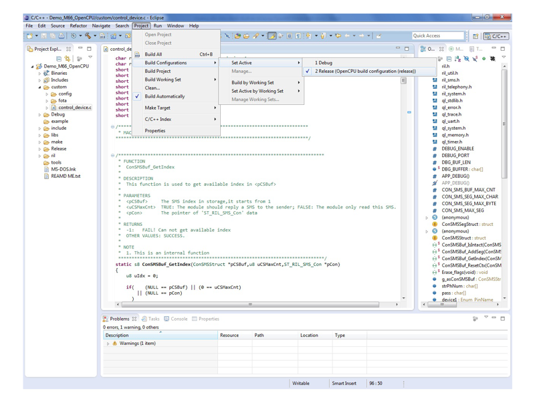Collapse the Demo_M66_OpenCPU project node
535x403 pixels.
click(32, 66)
